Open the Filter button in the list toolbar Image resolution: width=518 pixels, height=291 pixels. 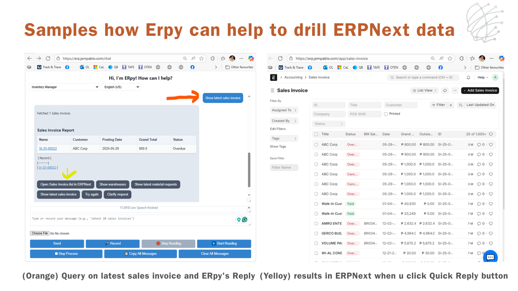pyautogui.click(x=439, y=105)
